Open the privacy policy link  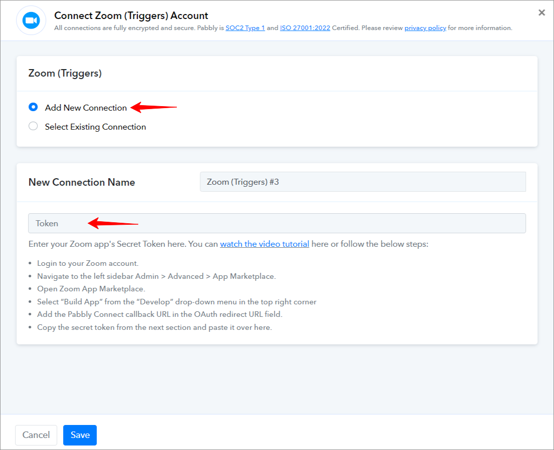[425, 28]
